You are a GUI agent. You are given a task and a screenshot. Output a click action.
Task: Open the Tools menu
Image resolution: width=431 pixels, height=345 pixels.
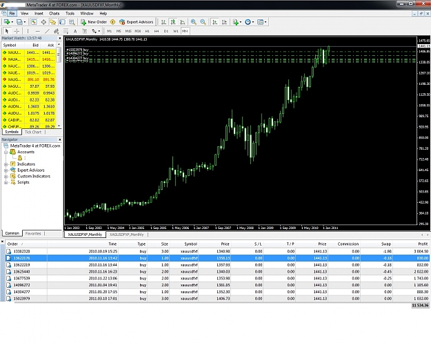coord(70,13)
